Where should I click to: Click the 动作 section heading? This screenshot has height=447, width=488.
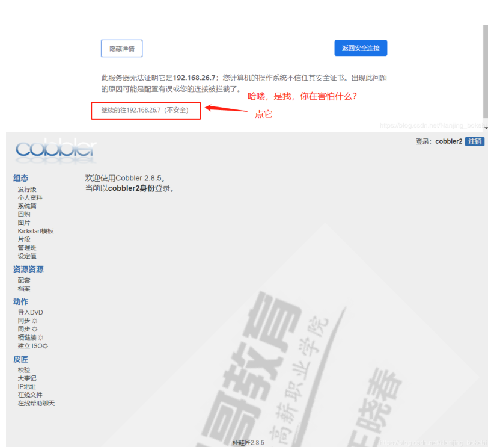click(x=20, y=301)
